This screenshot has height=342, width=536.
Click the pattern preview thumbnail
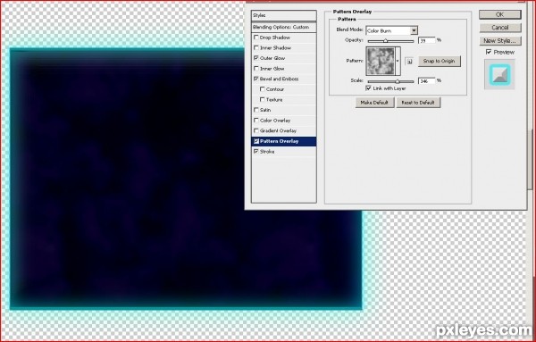coord(381,61)
